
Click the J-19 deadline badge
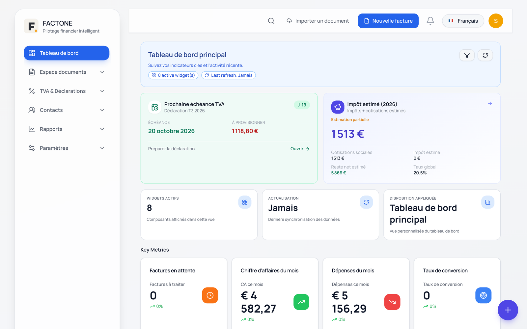point(302,105)
